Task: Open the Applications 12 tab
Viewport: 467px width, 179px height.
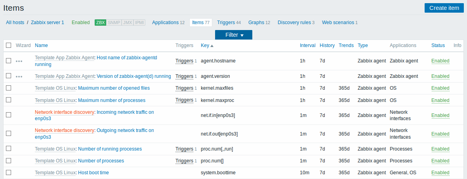Action: tap(168, 22)
